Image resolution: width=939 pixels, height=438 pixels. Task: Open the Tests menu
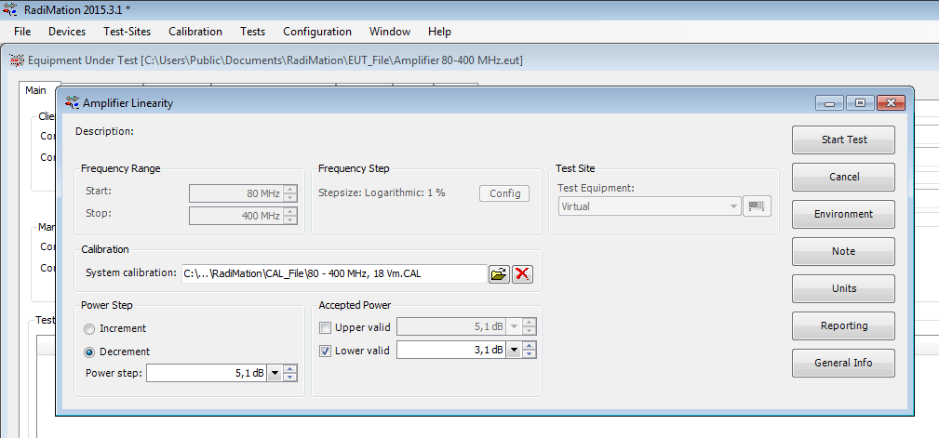click(x=253, y=32)
